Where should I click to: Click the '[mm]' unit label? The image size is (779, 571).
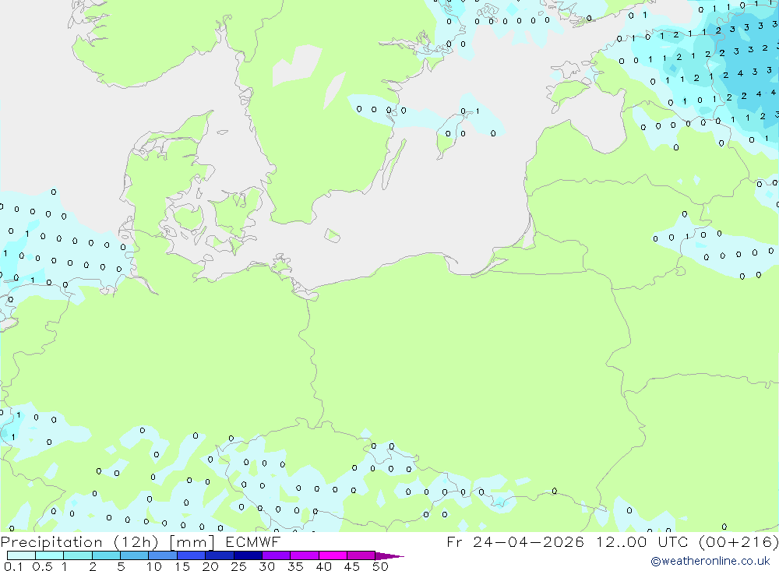[192, 542]
